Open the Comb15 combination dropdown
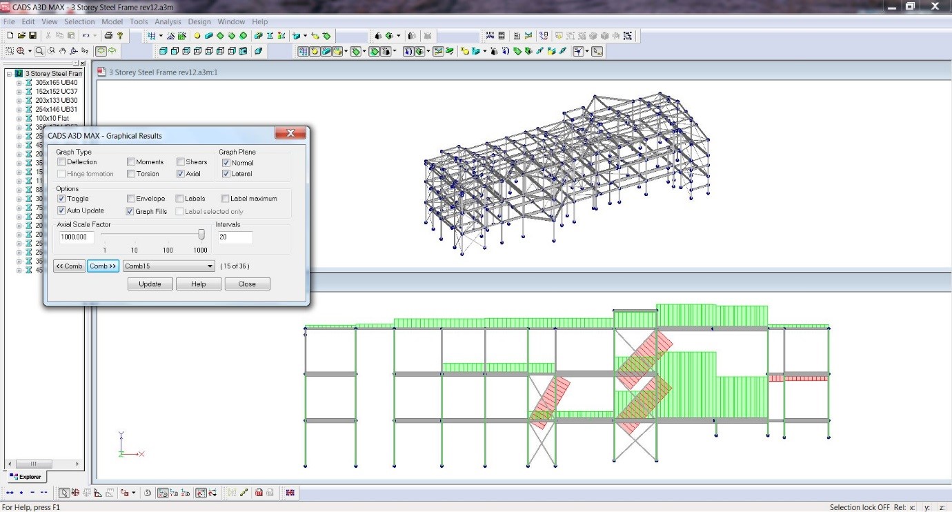952x512 pixels. coord(209,266)
